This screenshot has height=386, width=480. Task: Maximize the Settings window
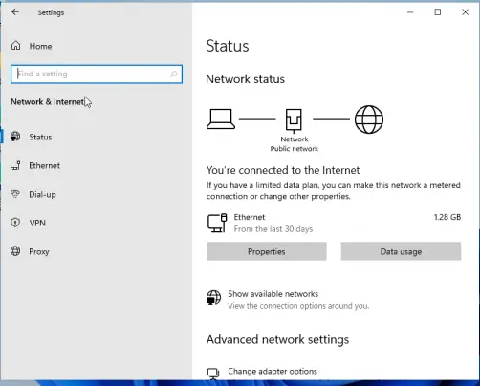(x=438, y=12)
